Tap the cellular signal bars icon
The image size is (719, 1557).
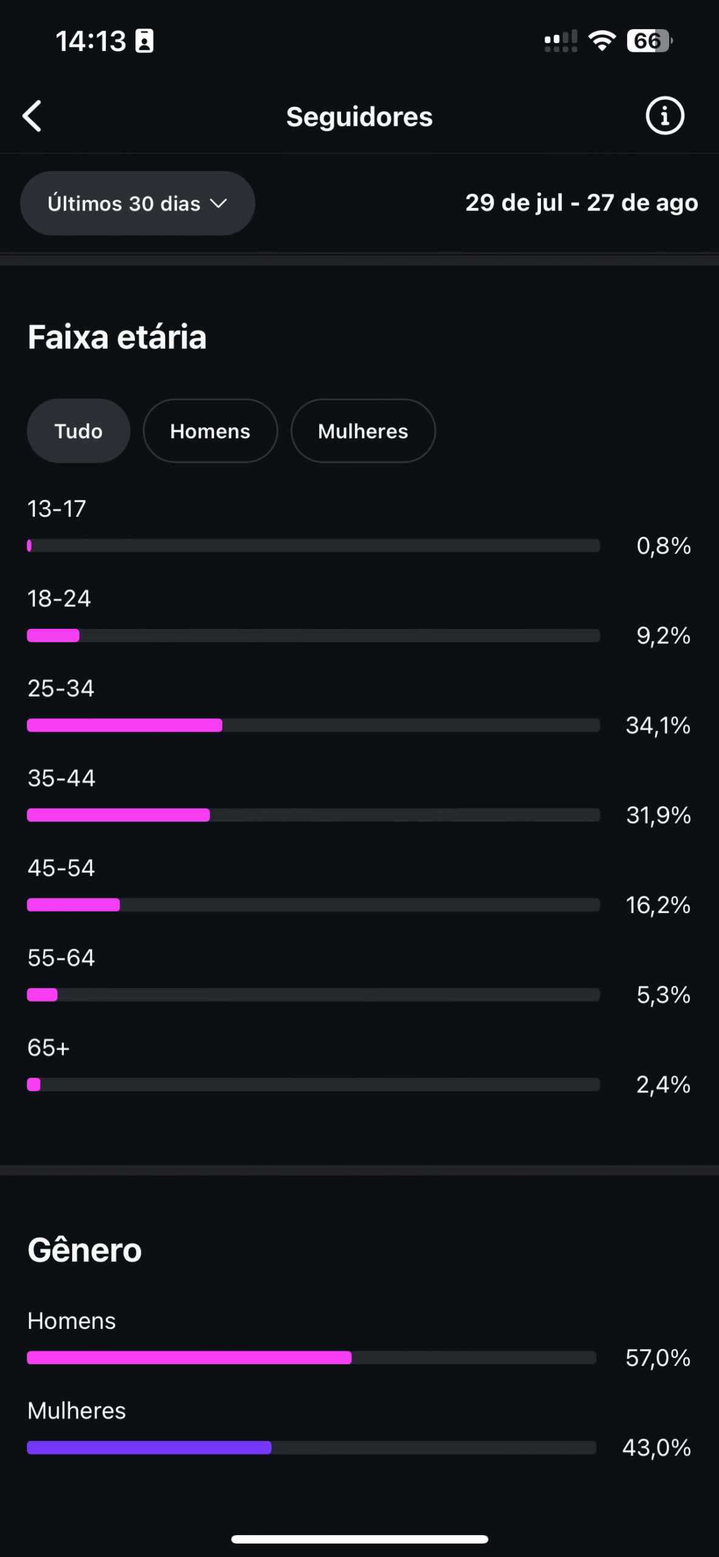[x=560, y=41]
